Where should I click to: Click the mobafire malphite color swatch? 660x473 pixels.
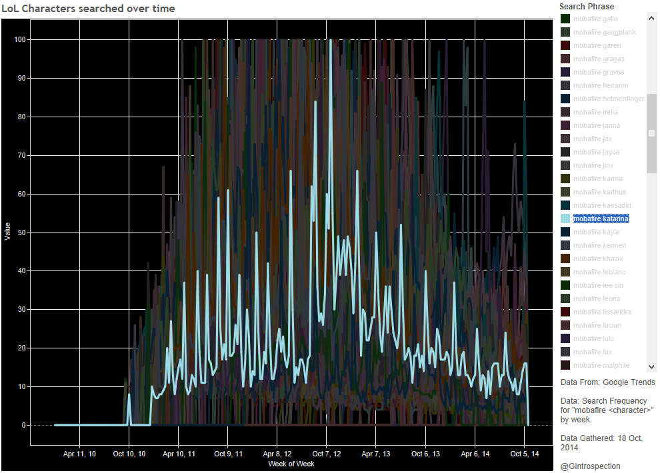pyautogui.click(x=565, y=365)
